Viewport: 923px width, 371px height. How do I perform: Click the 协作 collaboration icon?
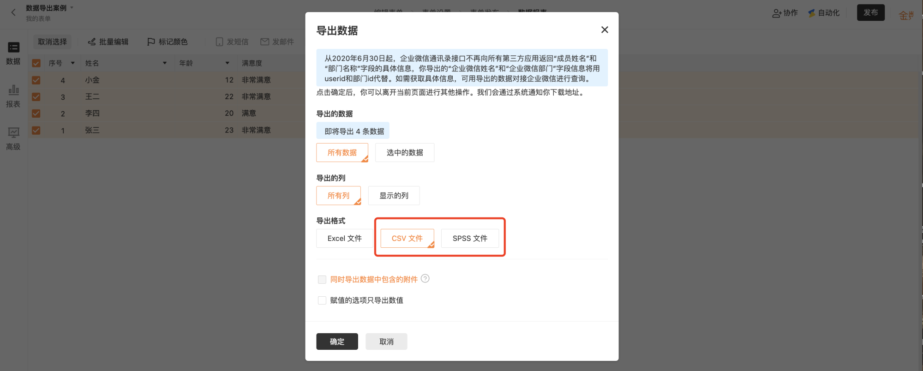(x=777, y=13)
